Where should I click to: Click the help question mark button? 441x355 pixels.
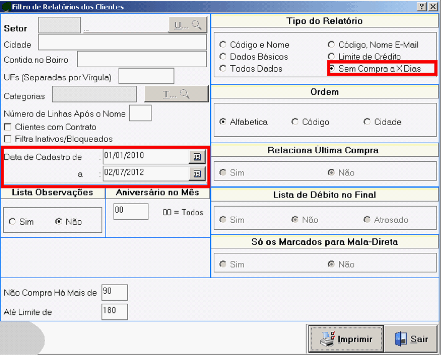(x=422, y=7)
